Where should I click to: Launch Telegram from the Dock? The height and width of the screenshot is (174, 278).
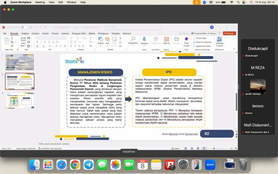[x=88, y=165]
